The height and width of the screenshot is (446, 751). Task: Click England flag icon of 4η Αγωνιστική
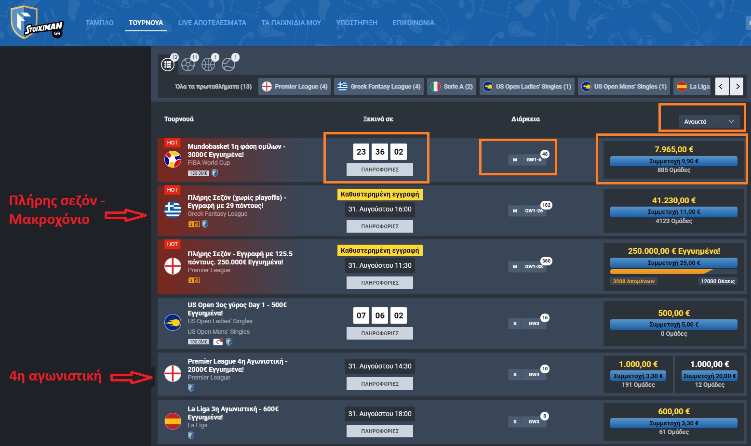click(173, 373)
